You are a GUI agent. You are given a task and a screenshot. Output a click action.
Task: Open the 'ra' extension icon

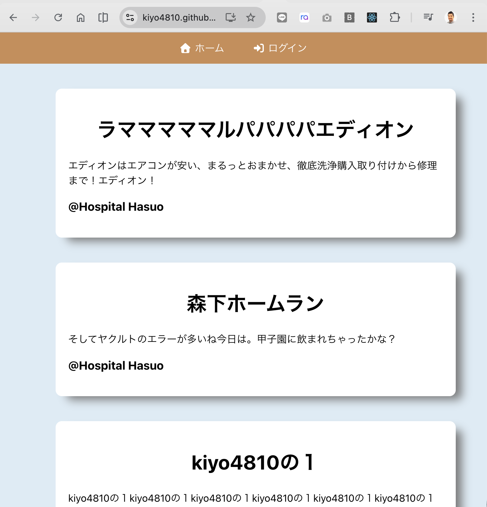pos(304,17)
